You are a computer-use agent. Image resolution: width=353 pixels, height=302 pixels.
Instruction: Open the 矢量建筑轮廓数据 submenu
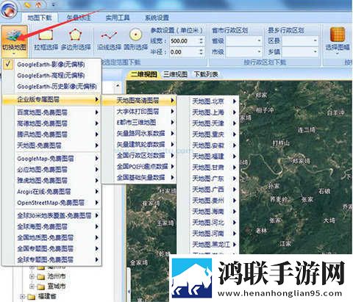tap(139, 144)
